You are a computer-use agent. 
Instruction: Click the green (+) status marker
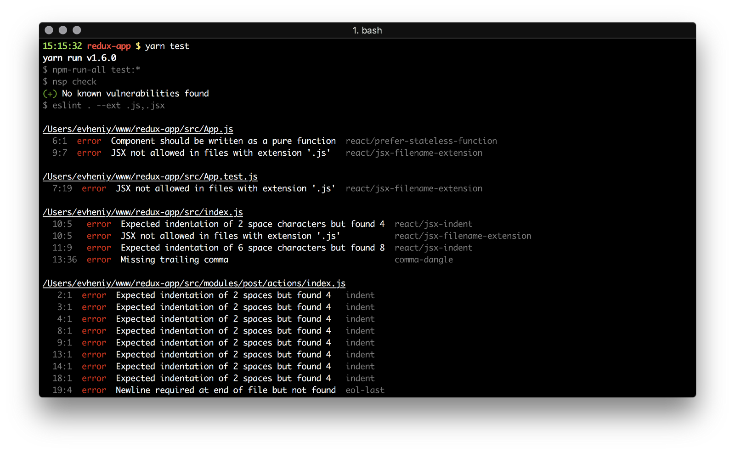[x=50, y=94]
